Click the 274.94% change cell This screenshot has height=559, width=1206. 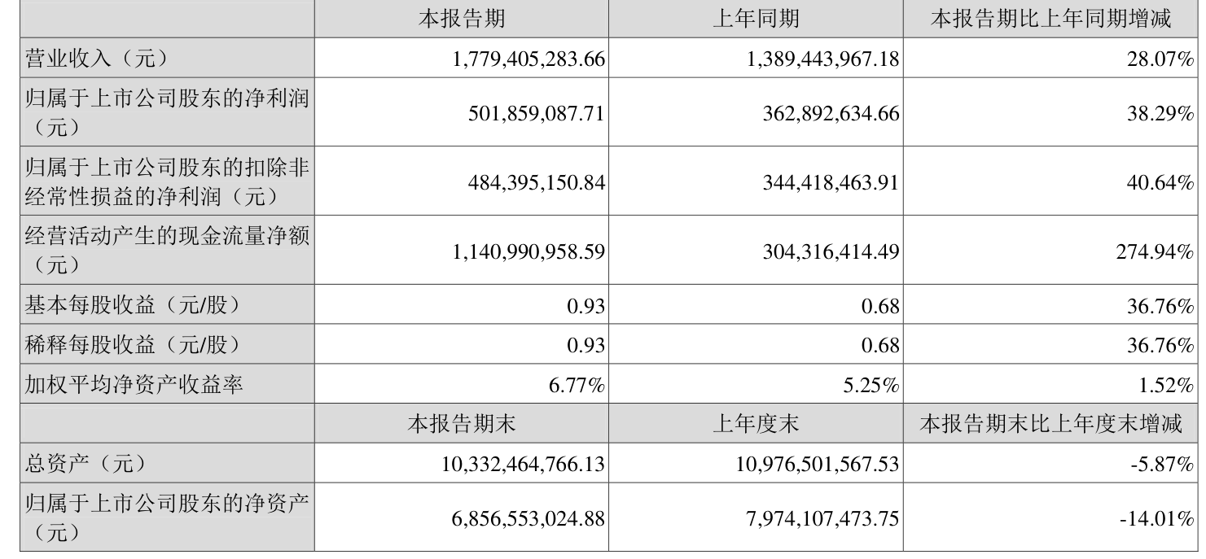pos(1160,252)
